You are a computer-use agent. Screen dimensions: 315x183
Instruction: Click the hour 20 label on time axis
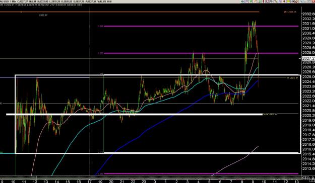click(111, 181)
